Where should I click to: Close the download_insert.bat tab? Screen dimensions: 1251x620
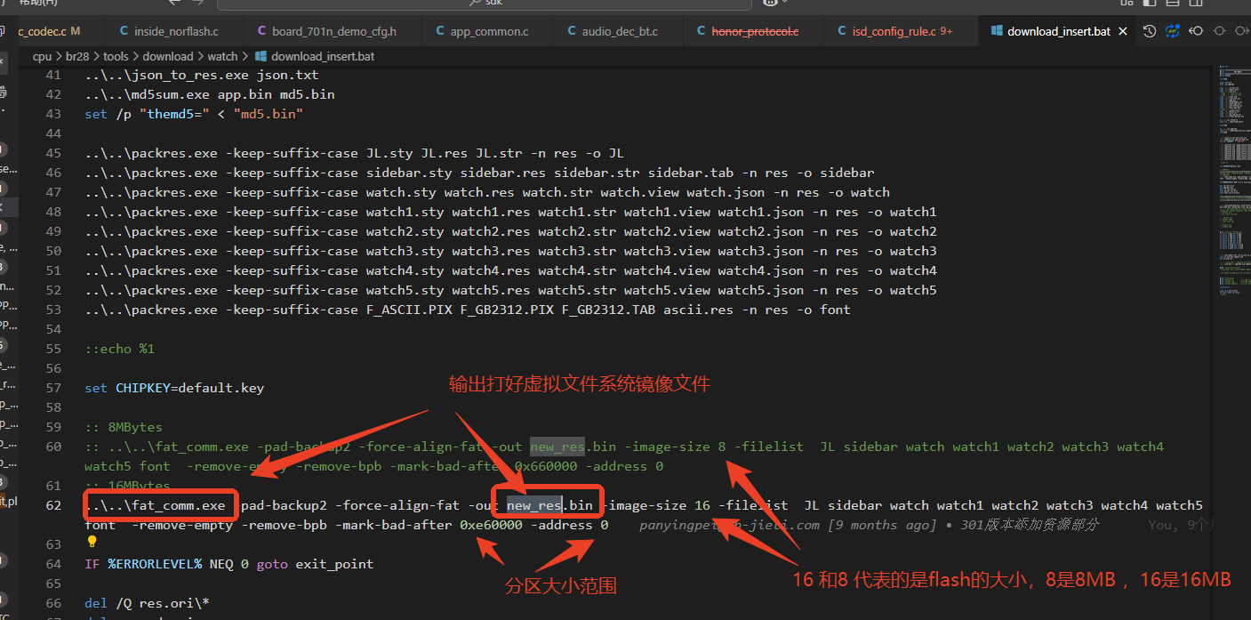pyautogui.click(x=1122, y=31)
